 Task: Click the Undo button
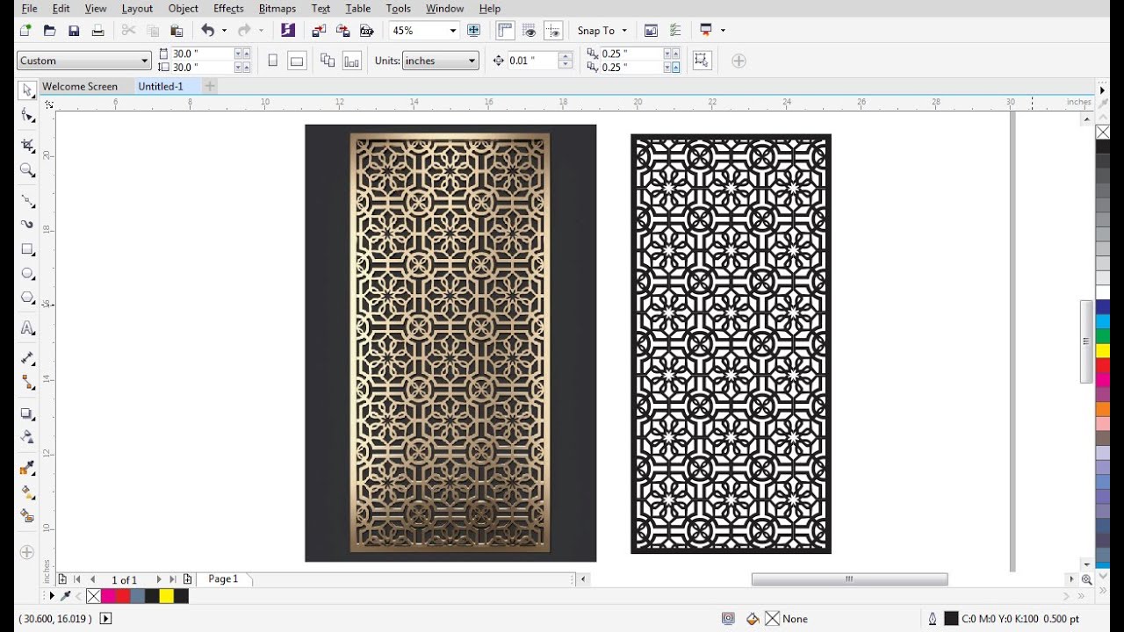coord(207,30)
